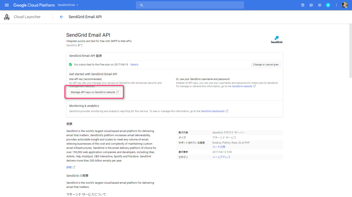Go to Cloud Launcher home
Image resolution: width=352 pixels, height=197 pixels.
click(27, 17)
